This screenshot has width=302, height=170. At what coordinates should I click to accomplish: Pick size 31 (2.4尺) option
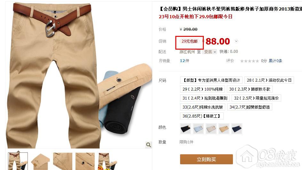(205, 98)
